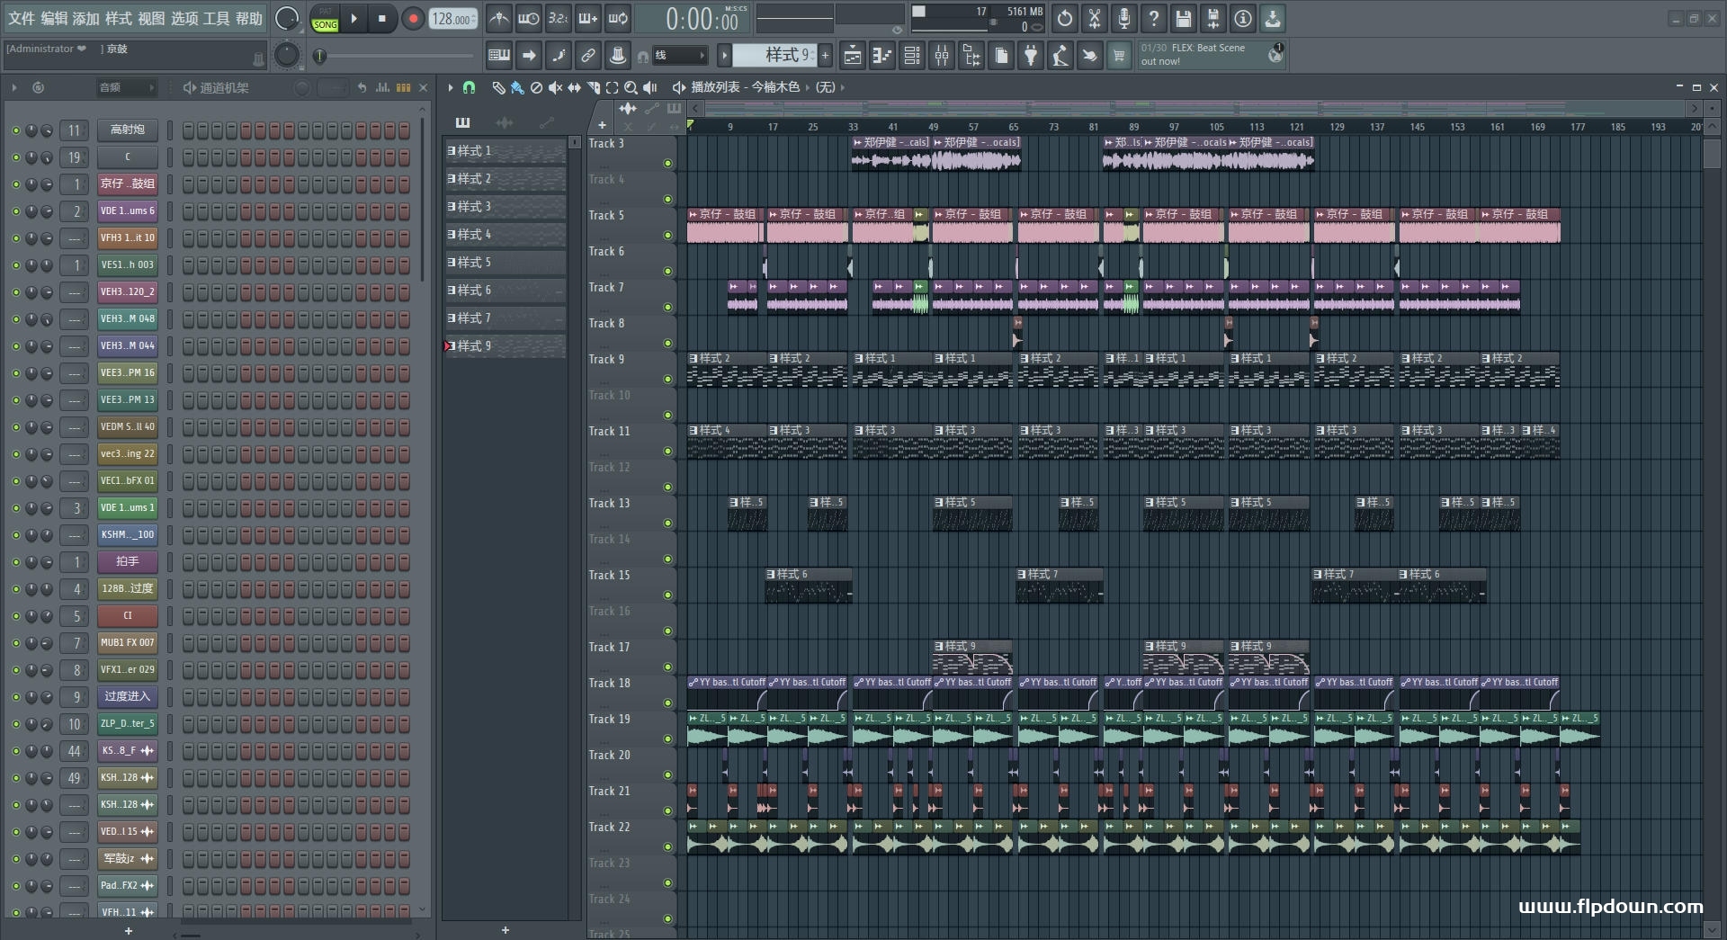
Task: Open the 音频 channel filter dropdown
Action: coord(126,87)
